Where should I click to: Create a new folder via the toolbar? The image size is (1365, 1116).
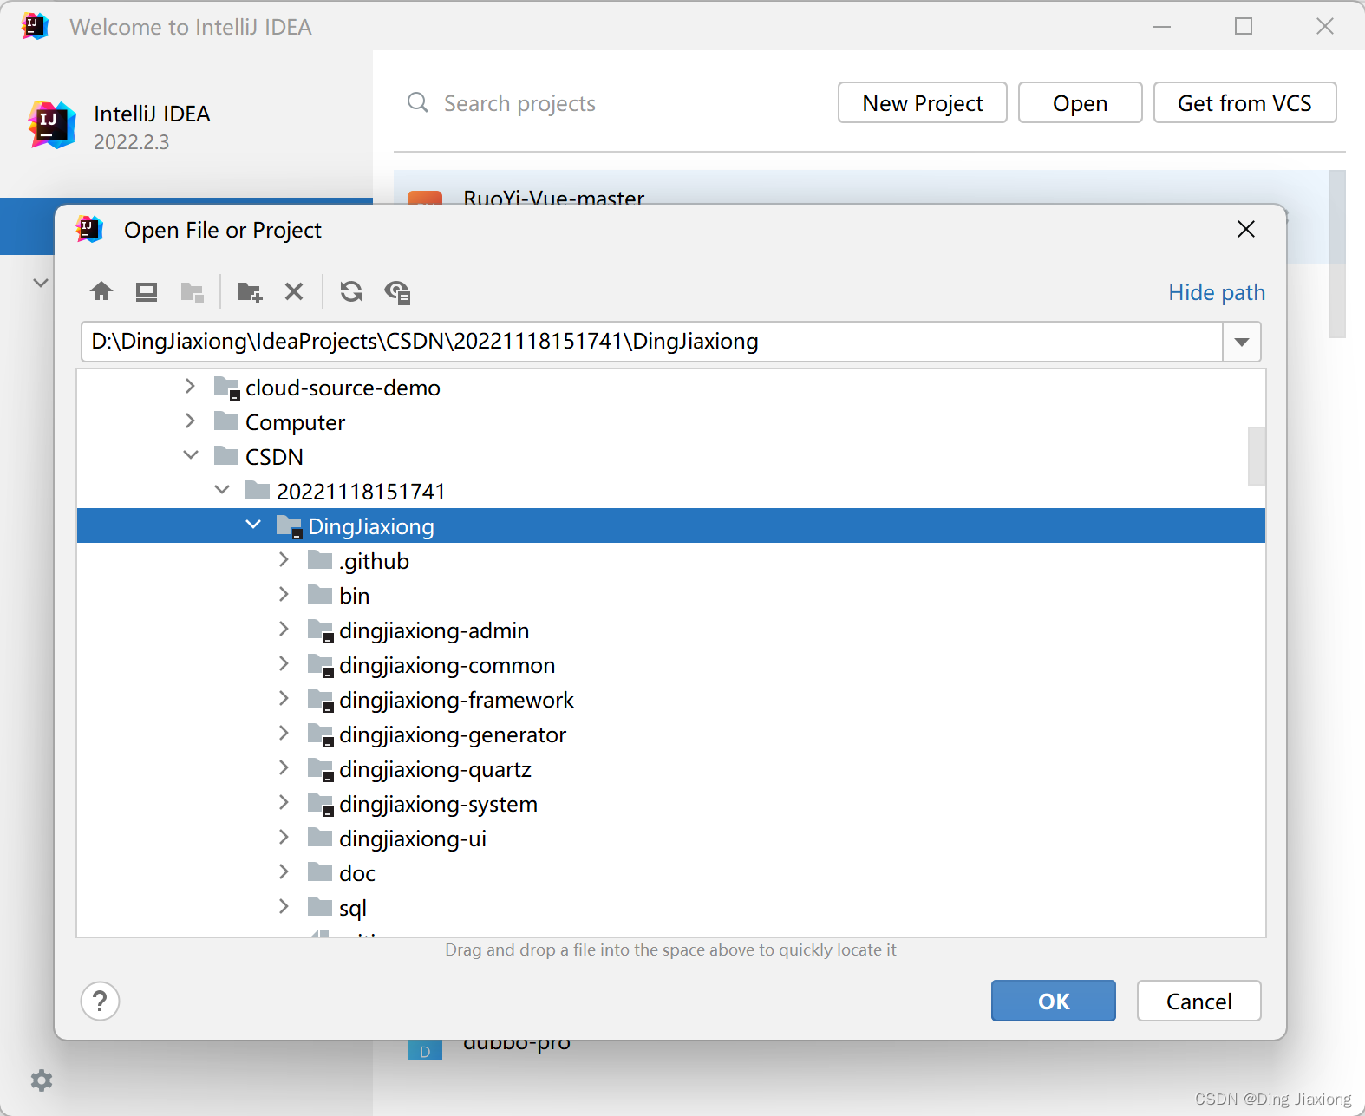point(250,292)
